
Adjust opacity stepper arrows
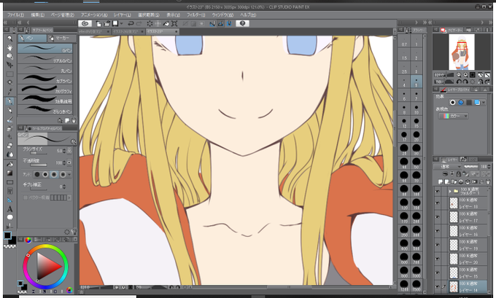coord(64,162)
